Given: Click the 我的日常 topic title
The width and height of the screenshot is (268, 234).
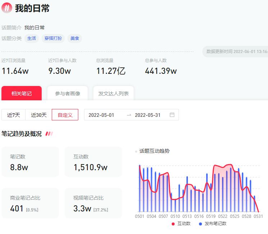Looking at the screenshot, I should 32,8.
